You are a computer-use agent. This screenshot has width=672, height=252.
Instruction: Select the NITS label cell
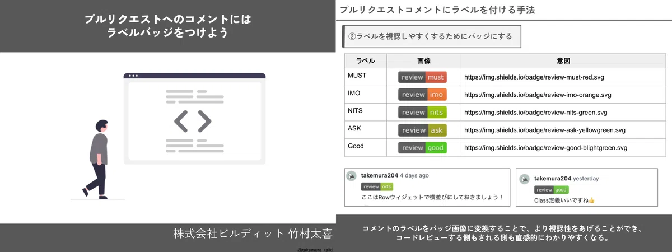click(x=366, y=113)
